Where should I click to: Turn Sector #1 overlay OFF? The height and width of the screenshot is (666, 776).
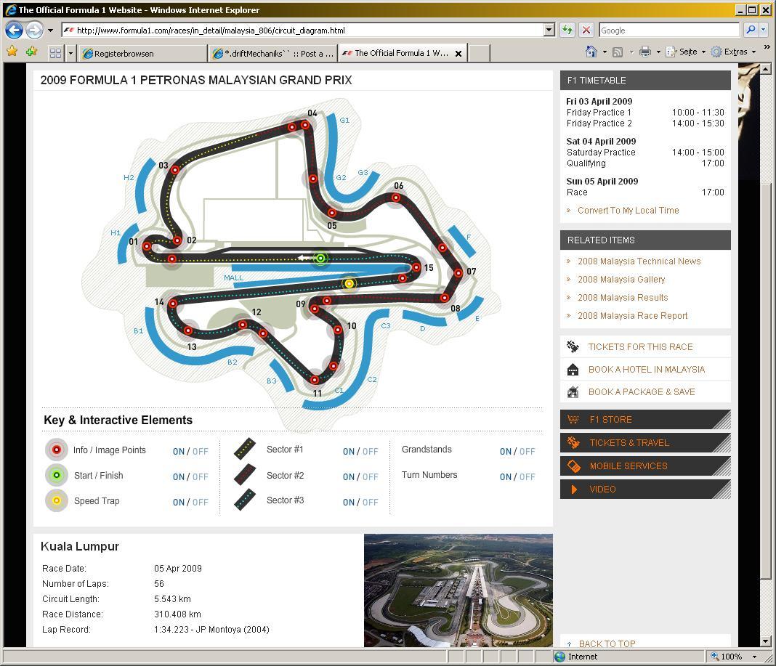(x=370, y=451)
